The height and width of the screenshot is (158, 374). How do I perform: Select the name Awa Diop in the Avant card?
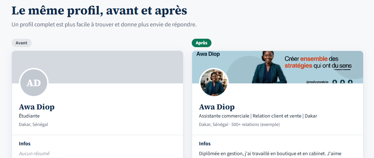[x=37, y=107]
